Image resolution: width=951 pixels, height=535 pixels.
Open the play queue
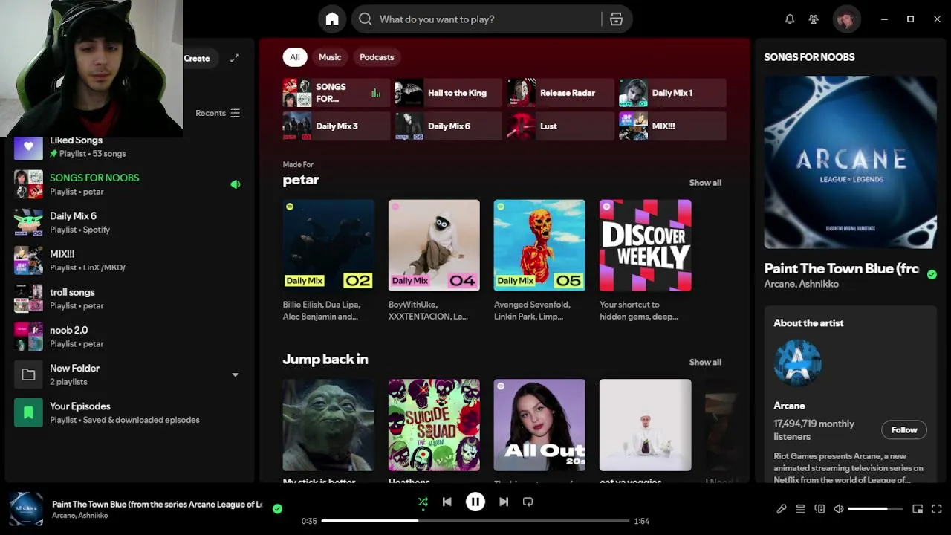(800, 509)
